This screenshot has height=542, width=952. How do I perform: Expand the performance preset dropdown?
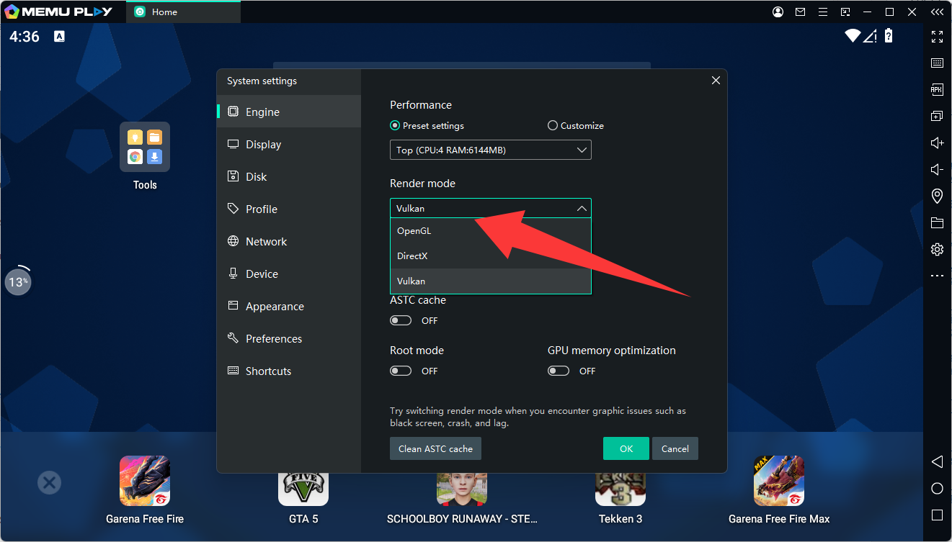(490, 150)
